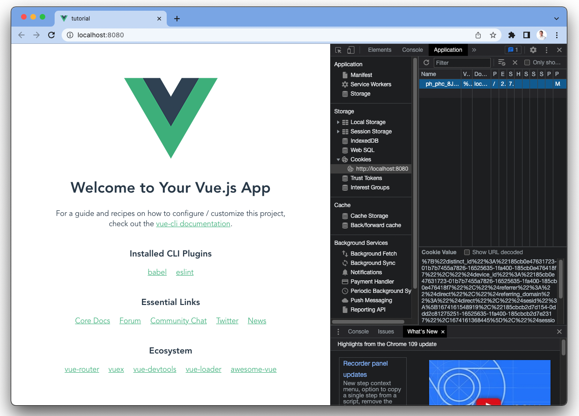Enable Show URL decoded checkbox
The width and height of the screenshot is (579, 416).
click(467, 252)
